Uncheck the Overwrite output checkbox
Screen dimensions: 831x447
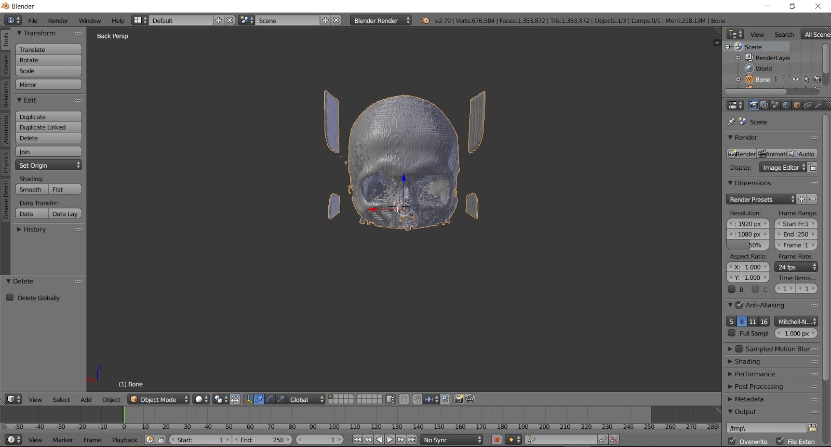[x=732, y=441]
